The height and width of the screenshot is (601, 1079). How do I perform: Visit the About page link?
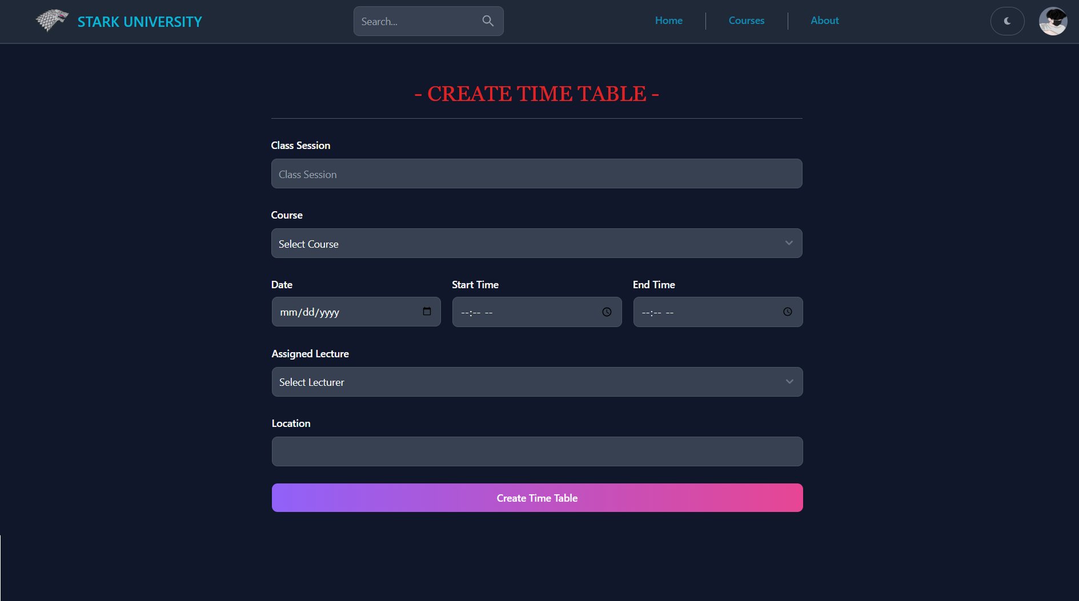[824, 21]
